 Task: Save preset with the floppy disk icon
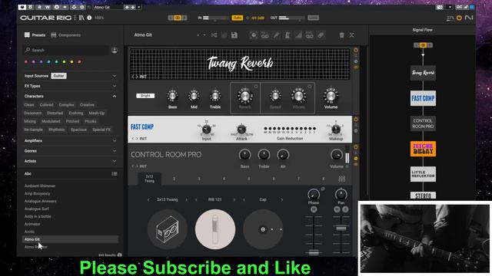[x=234, y=35]
